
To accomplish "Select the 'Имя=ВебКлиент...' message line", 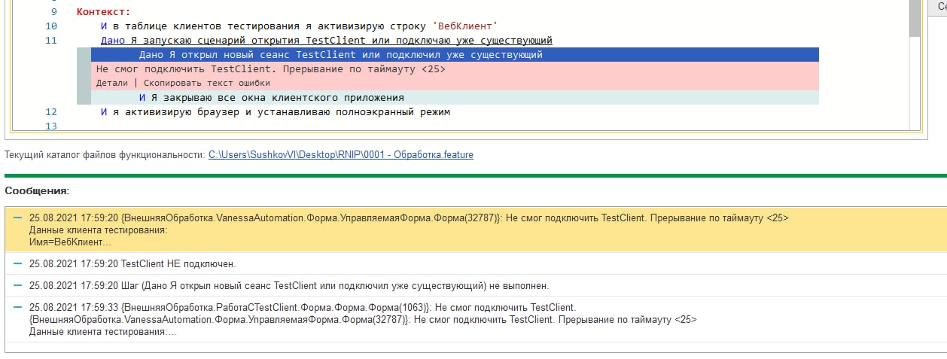I will point(70,242).
